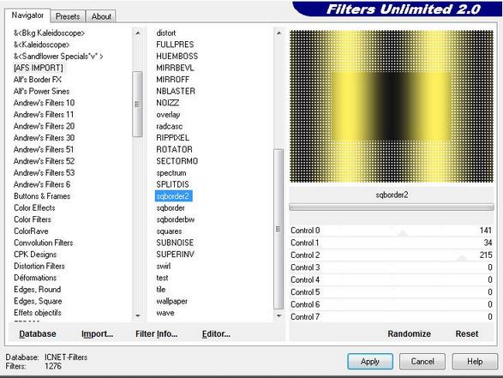Click the category list scrollbar thumb

[137, 104]
